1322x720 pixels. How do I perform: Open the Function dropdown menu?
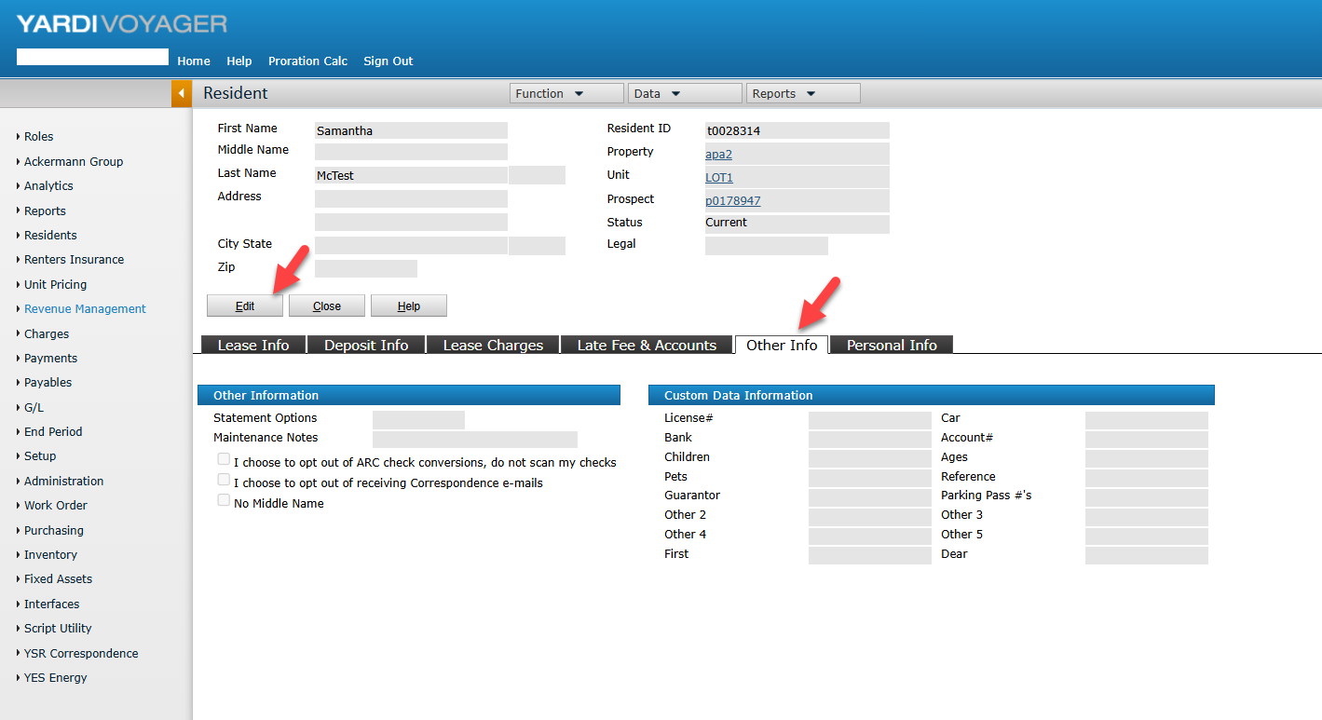[566, 93]
